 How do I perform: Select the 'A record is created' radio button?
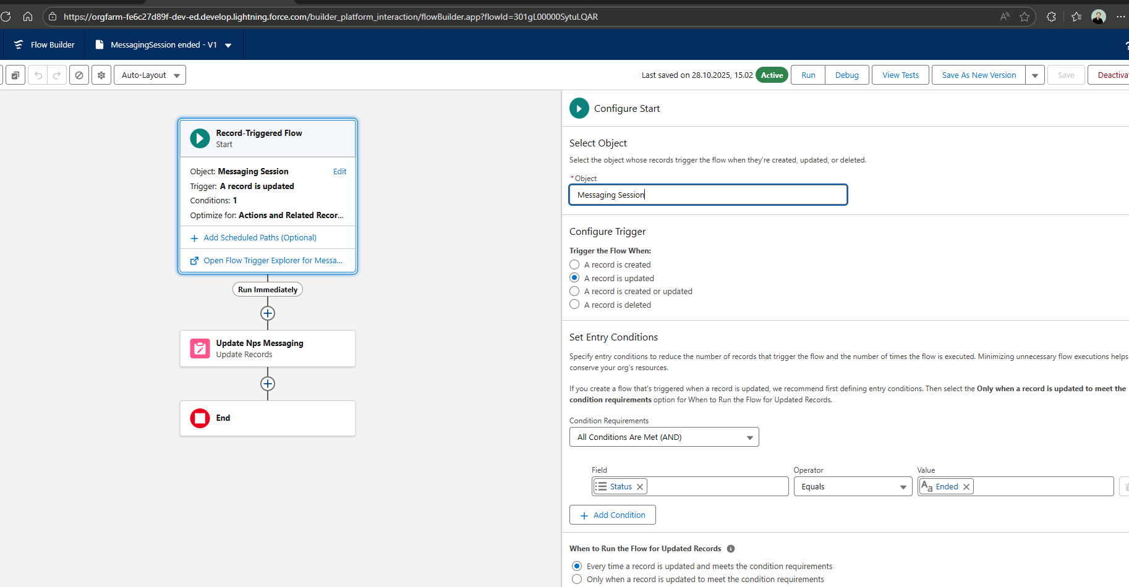point(574,264)
